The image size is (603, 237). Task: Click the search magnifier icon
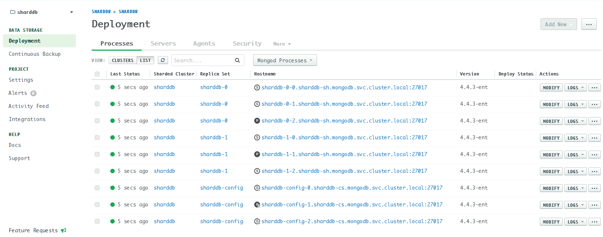tap(237, 61)
